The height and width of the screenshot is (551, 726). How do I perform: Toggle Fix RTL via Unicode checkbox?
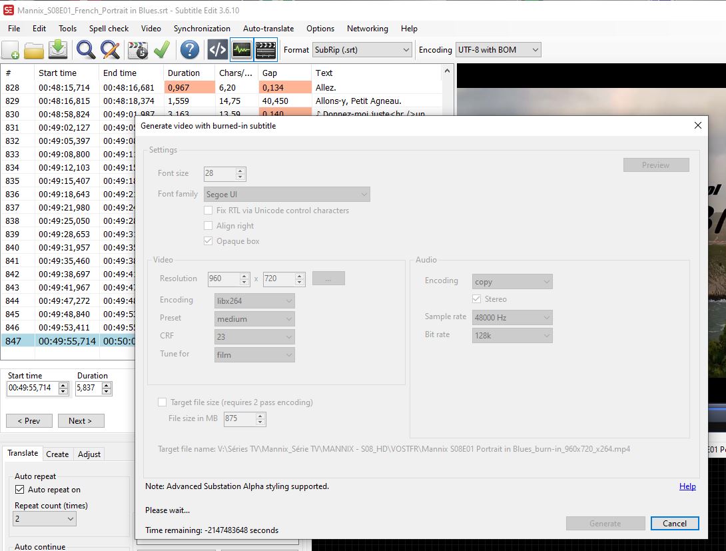tap(208, 211)
